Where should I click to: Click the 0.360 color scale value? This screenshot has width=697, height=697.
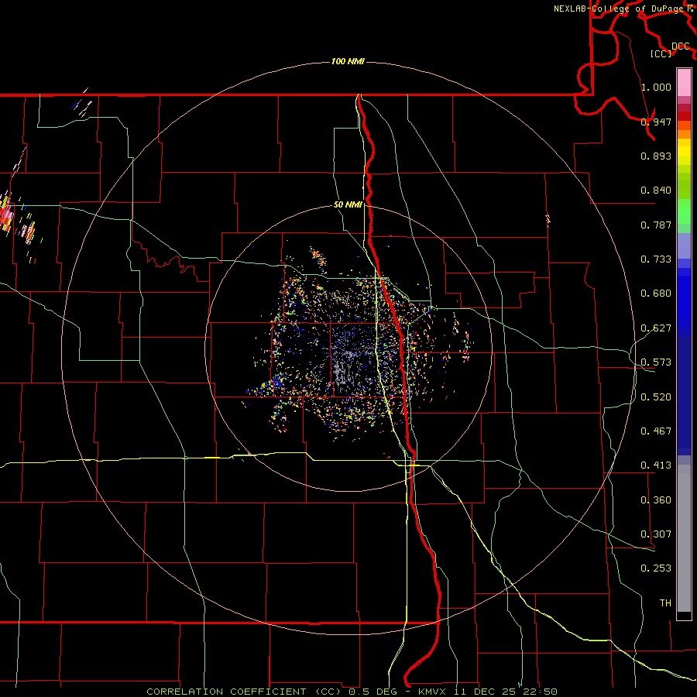(x=656, y=500)
